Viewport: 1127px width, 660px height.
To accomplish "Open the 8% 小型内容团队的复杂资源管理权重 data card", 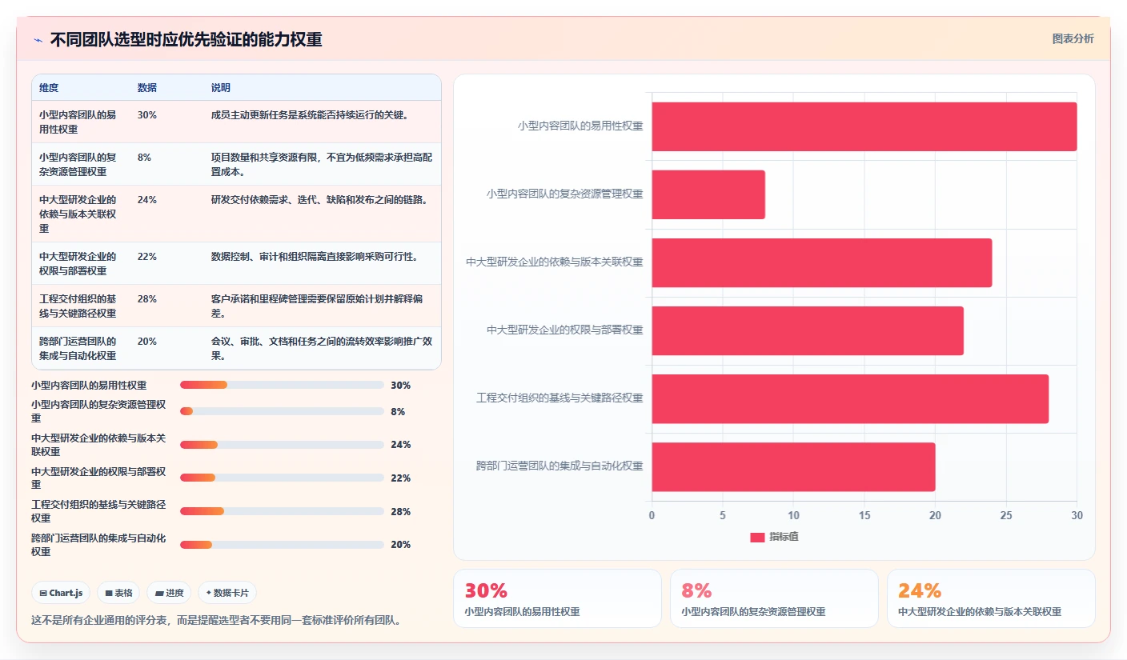I will point(774,598).
